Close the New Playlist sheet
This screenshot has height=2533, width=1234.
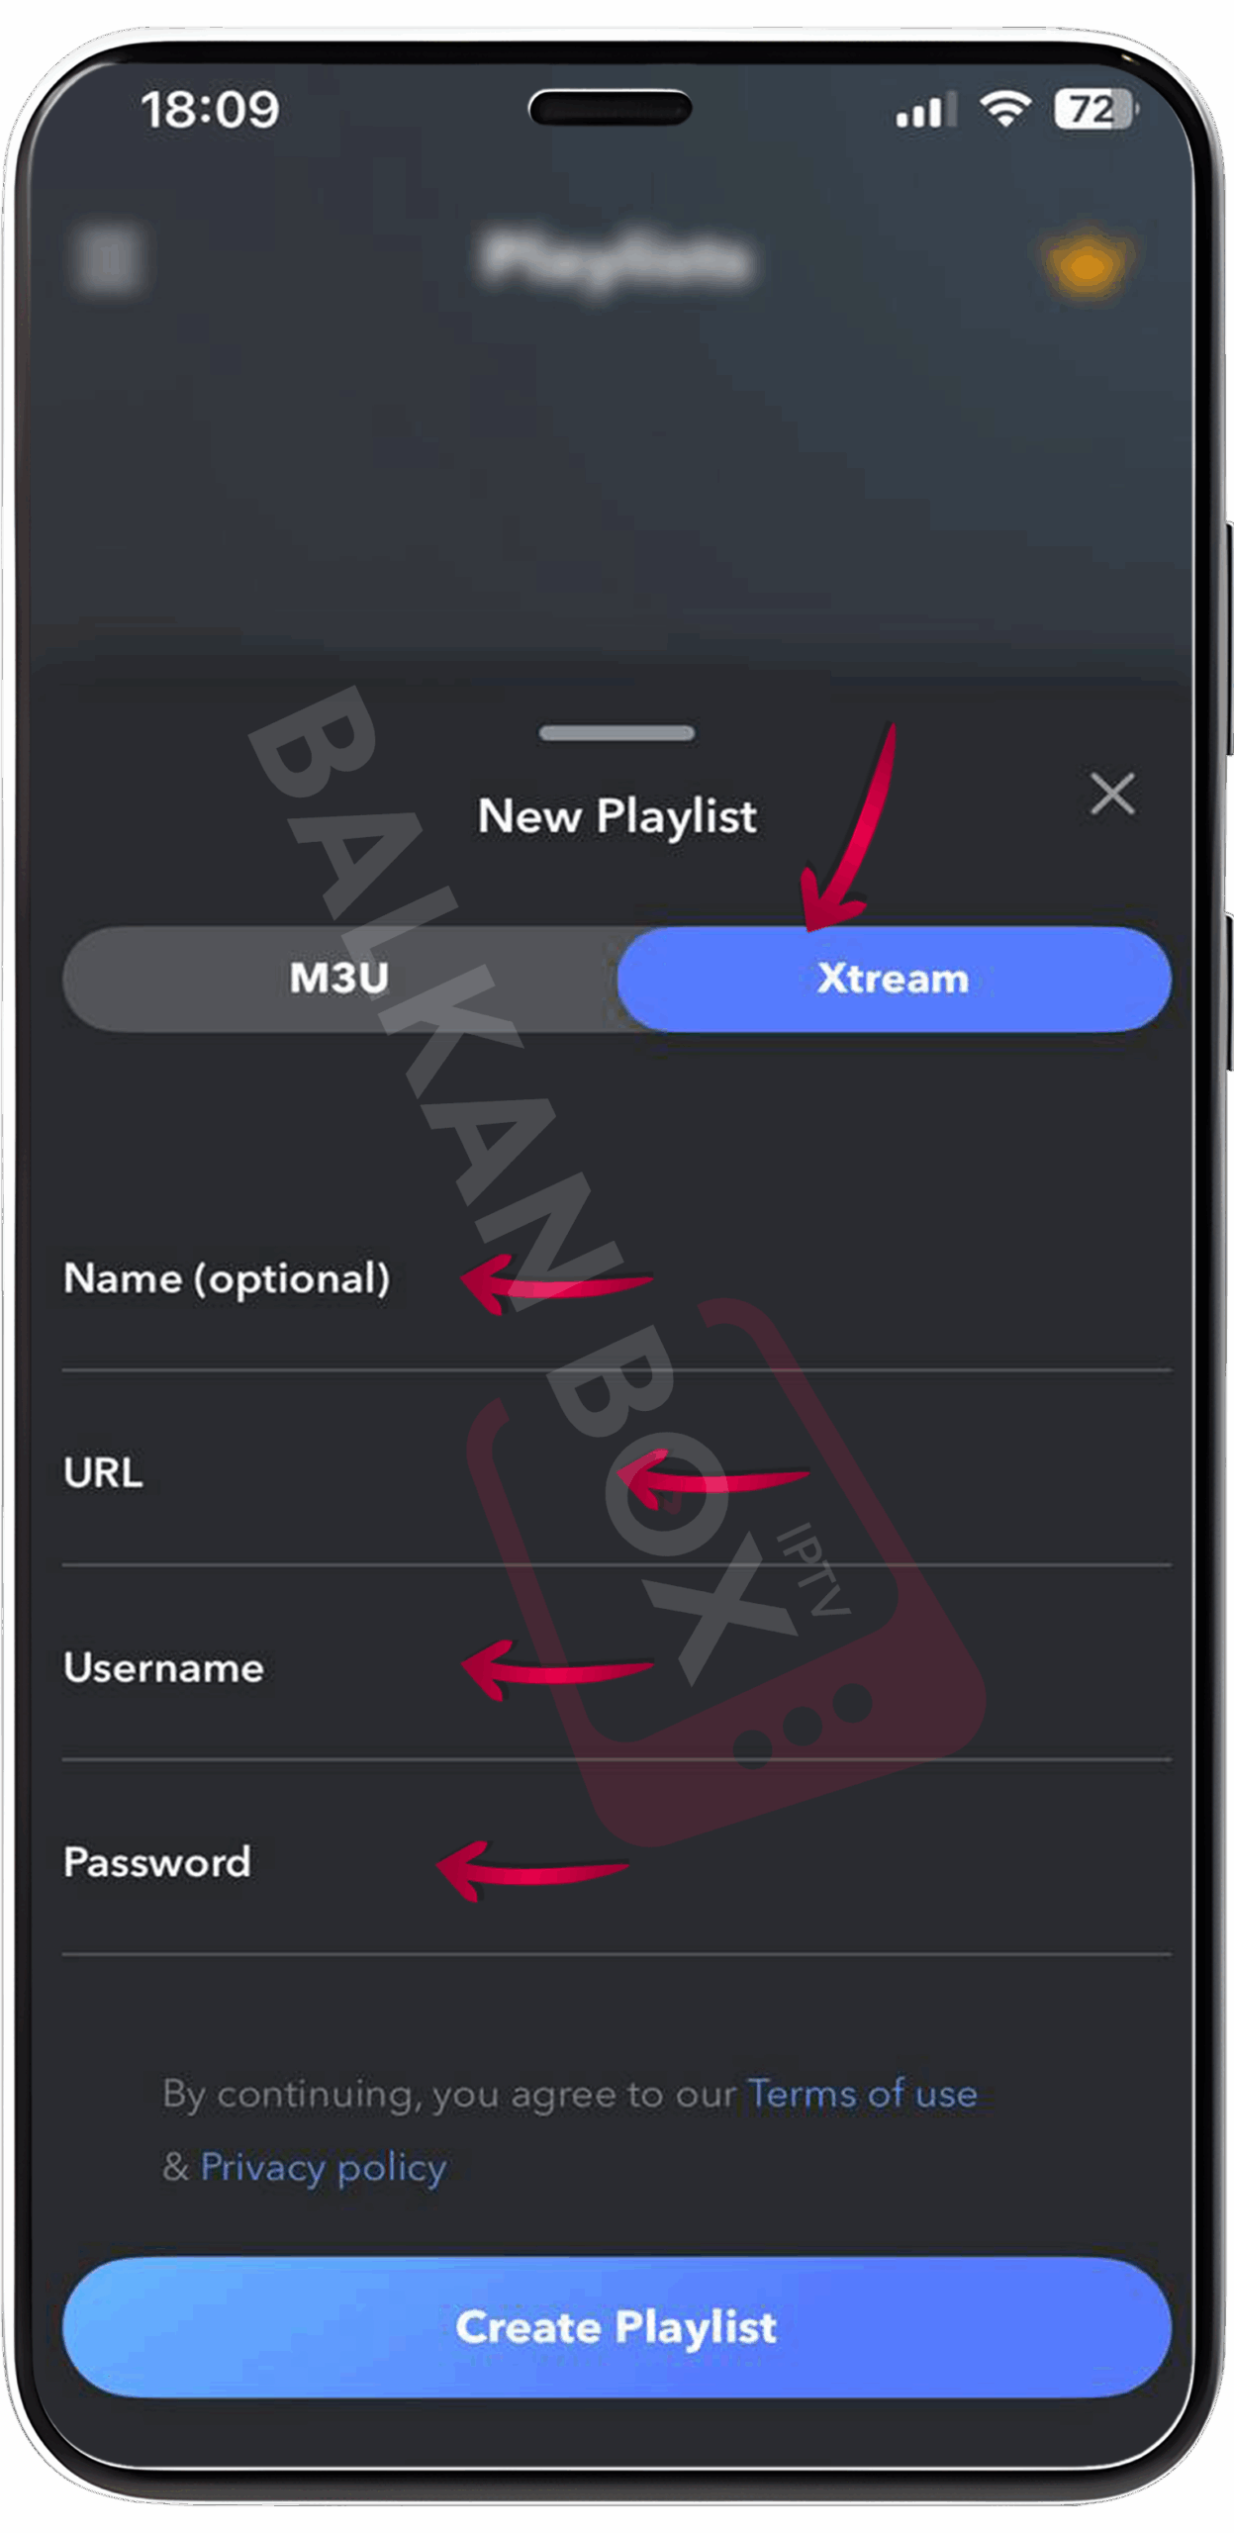coord(1111,794)
